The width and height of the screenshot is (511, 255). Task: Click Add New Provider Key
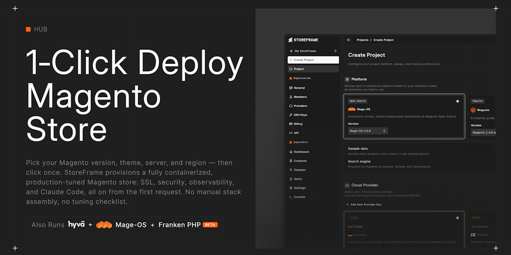364,205
